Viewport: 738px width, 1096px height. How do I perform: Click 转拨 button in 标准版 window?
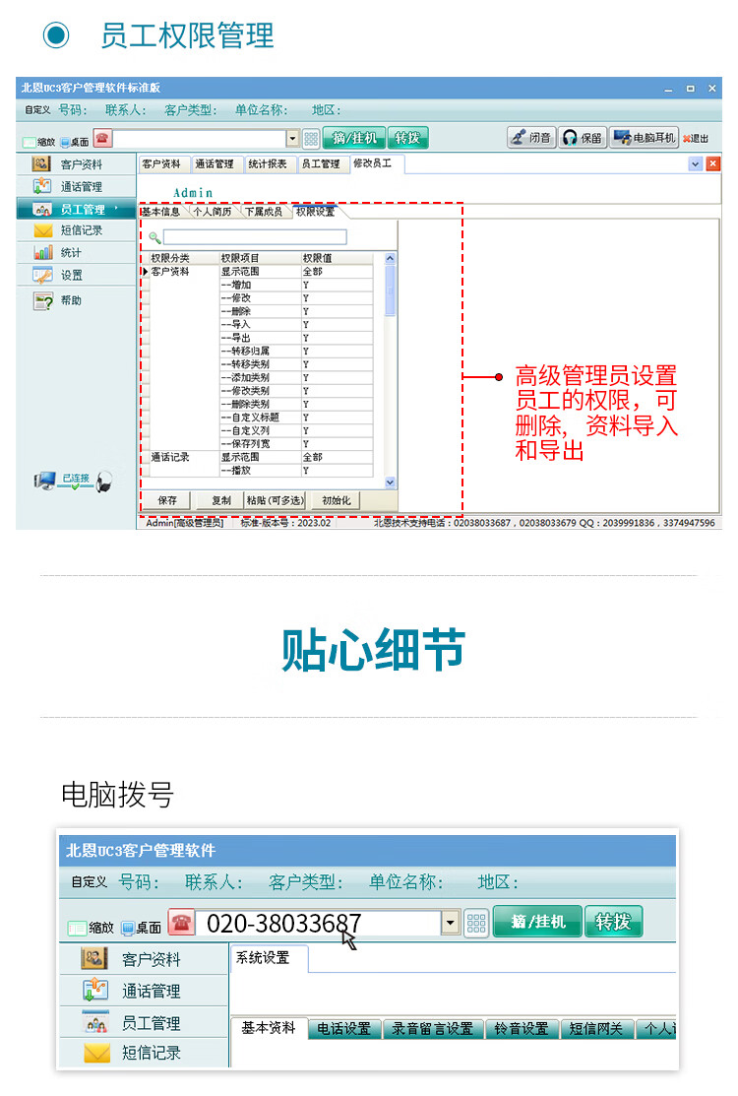coord(407,138)
